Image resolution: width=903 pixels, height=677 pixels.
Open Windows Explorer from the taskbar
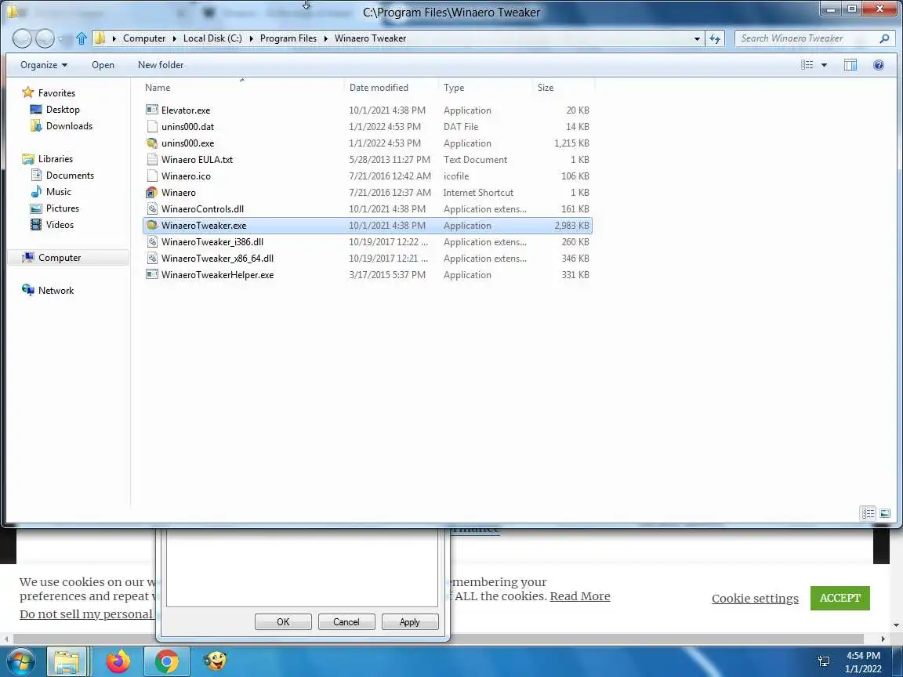tap(67, 661)
